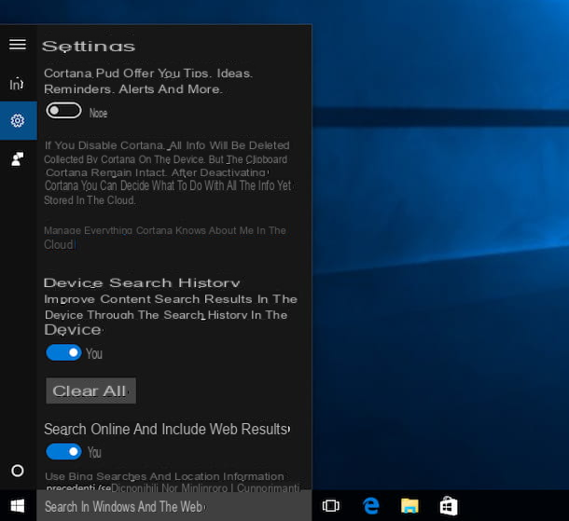Viewport: 569px width, 521px height.
Task: Click 'If You Disable Cortana' paragraph
Action: [170, 172]
